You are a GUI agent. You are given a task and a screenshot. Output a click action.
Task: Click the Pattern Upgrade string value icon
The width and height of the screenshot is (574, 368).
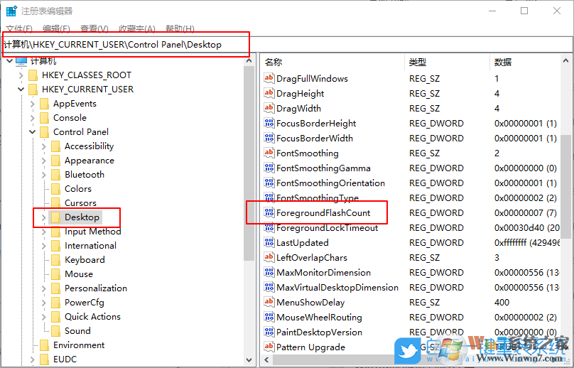[x=269, y=347]
